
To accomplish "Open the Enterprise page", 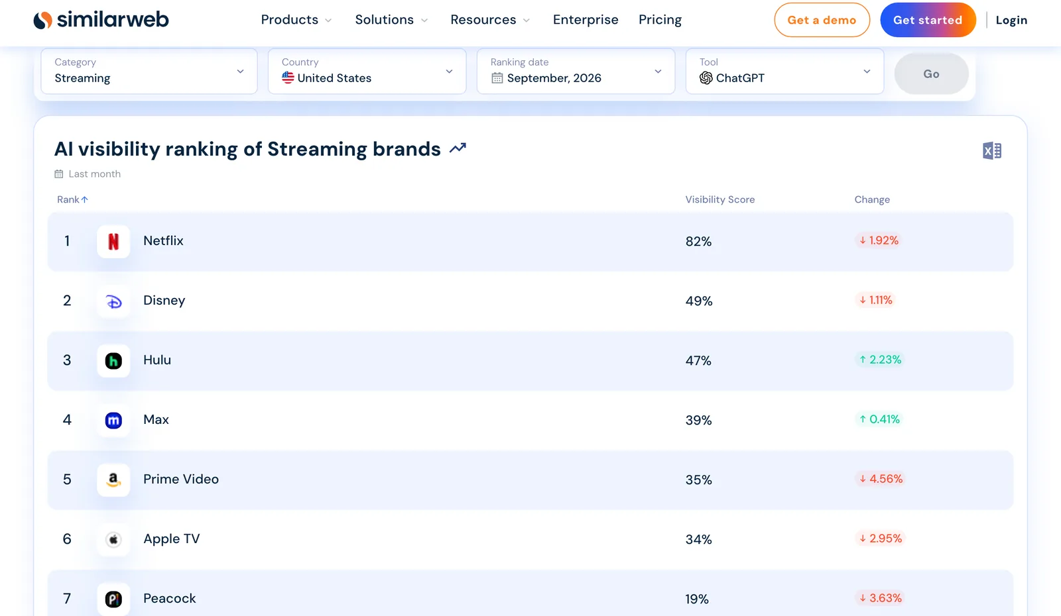I will point(586,20).
